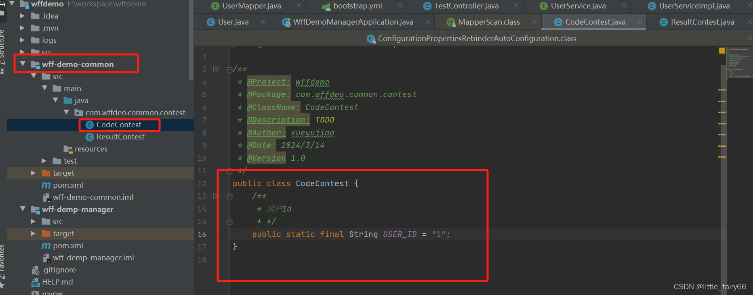The width and height of the screenshot is (753, 295).
Task: Open wff-demo-common.iml file
Action: (x=93, y=197)
